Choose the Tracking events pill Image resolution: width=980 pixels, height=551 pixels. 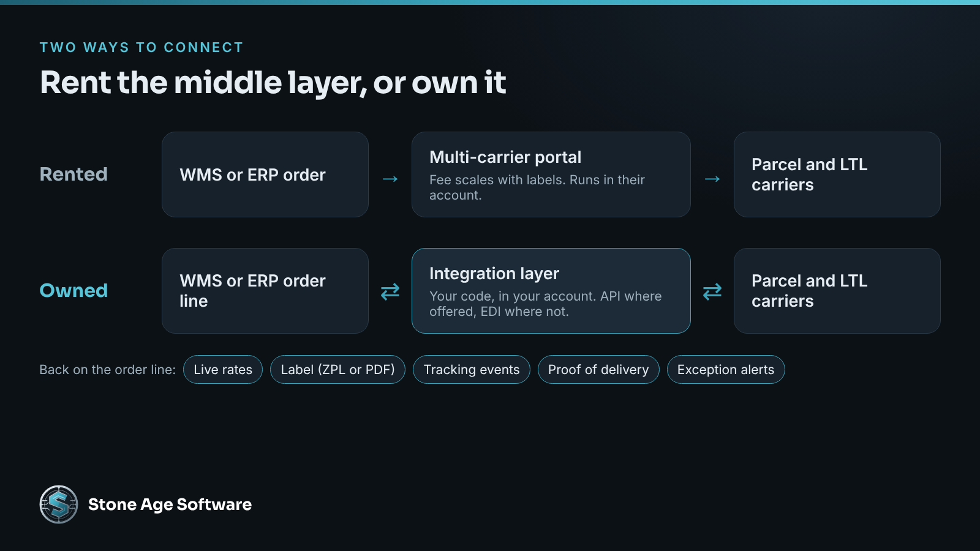472,370
